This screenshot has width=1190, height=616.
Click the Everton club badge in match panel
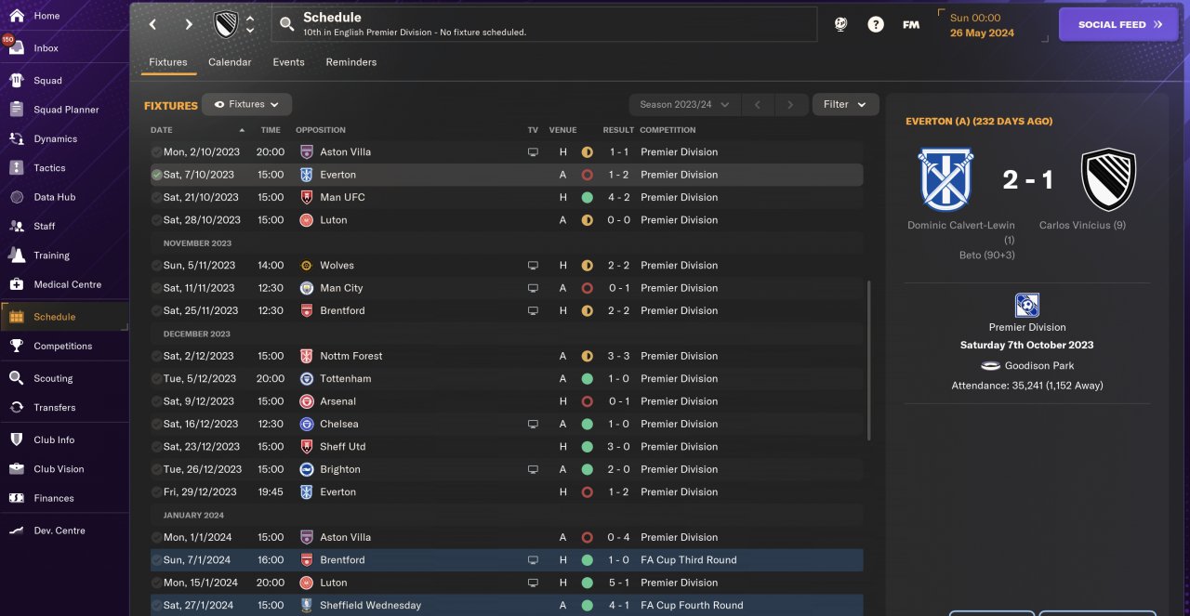pos(945,179)
